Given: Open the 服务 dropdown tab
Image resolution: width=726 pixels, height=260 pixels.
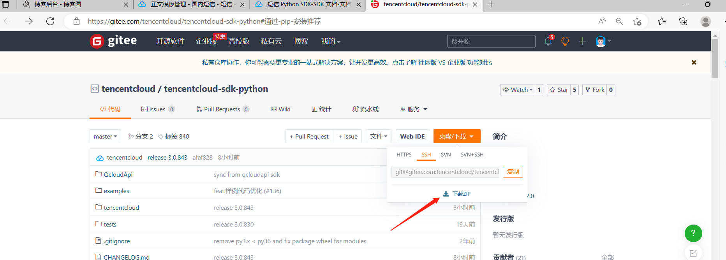Looking at the screenshot, I should 414,109.
